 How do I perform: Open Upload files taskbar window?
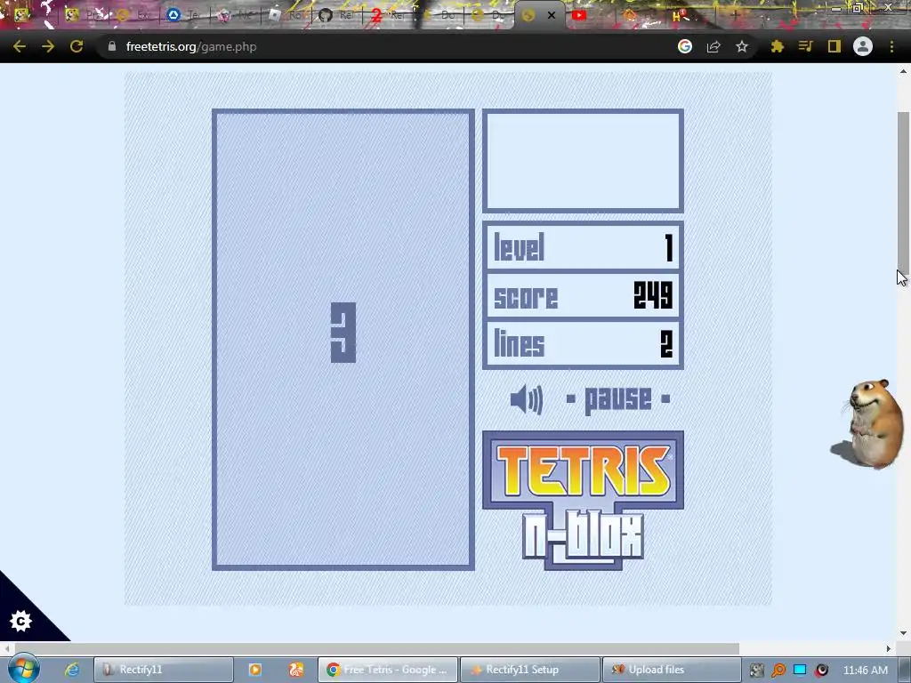point(672,670)
